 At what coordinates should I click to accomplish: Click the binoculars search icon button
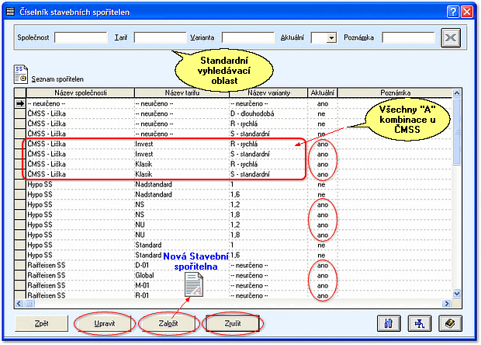387,323
